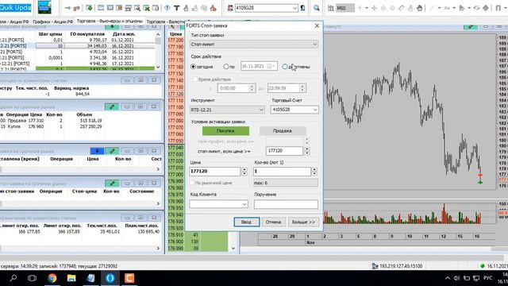Click the stop-limit price field showing 177120
The image size is (508, 286).
284,151
